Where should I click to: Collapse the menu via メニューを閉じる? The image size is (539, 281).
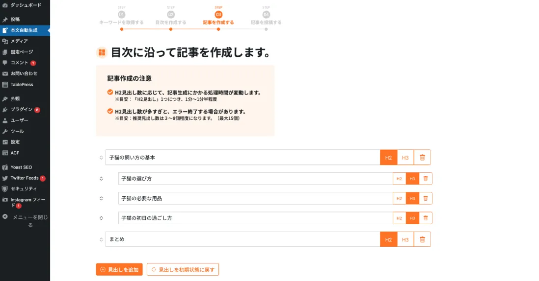pos(25,221)
